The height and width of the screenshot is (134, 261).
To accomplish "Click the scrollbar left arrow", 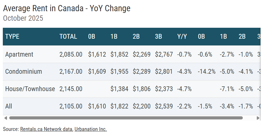I will click(x=6, y=118).
